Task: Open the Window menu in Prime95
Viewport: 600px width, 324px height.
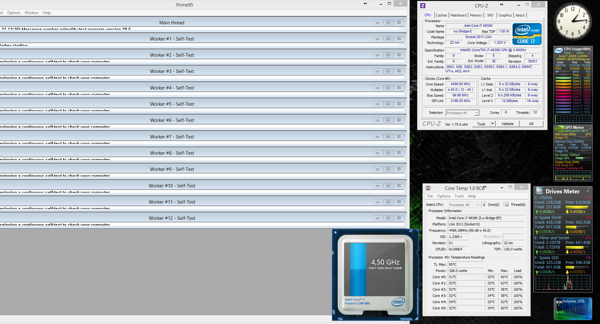Action: pos(32,13)
